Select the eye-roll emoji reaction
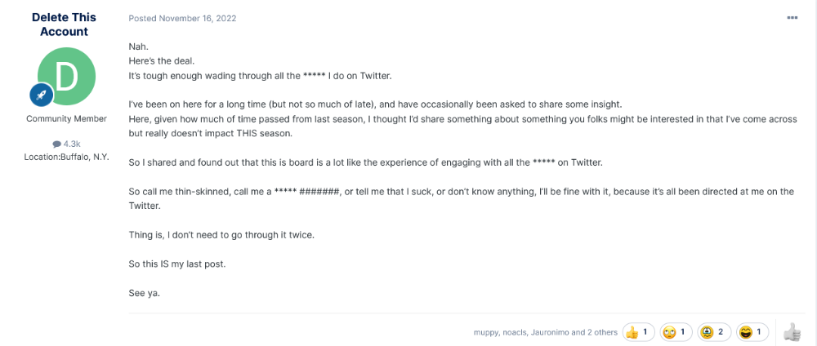817x346 pixels. pos(674,331)
